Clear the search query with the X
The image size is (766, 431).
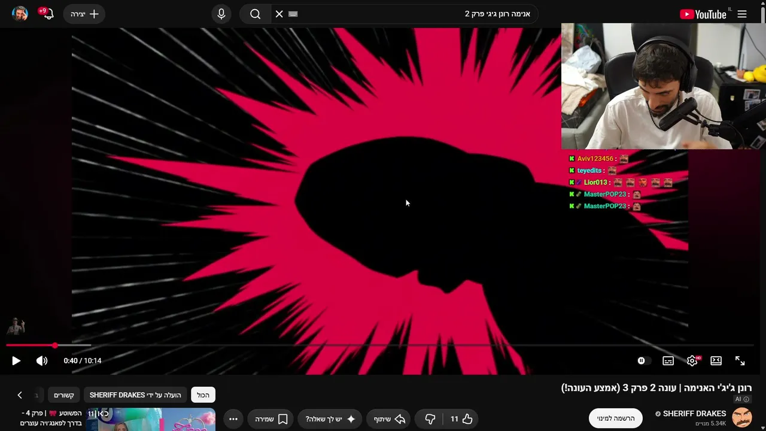point(279,14)
